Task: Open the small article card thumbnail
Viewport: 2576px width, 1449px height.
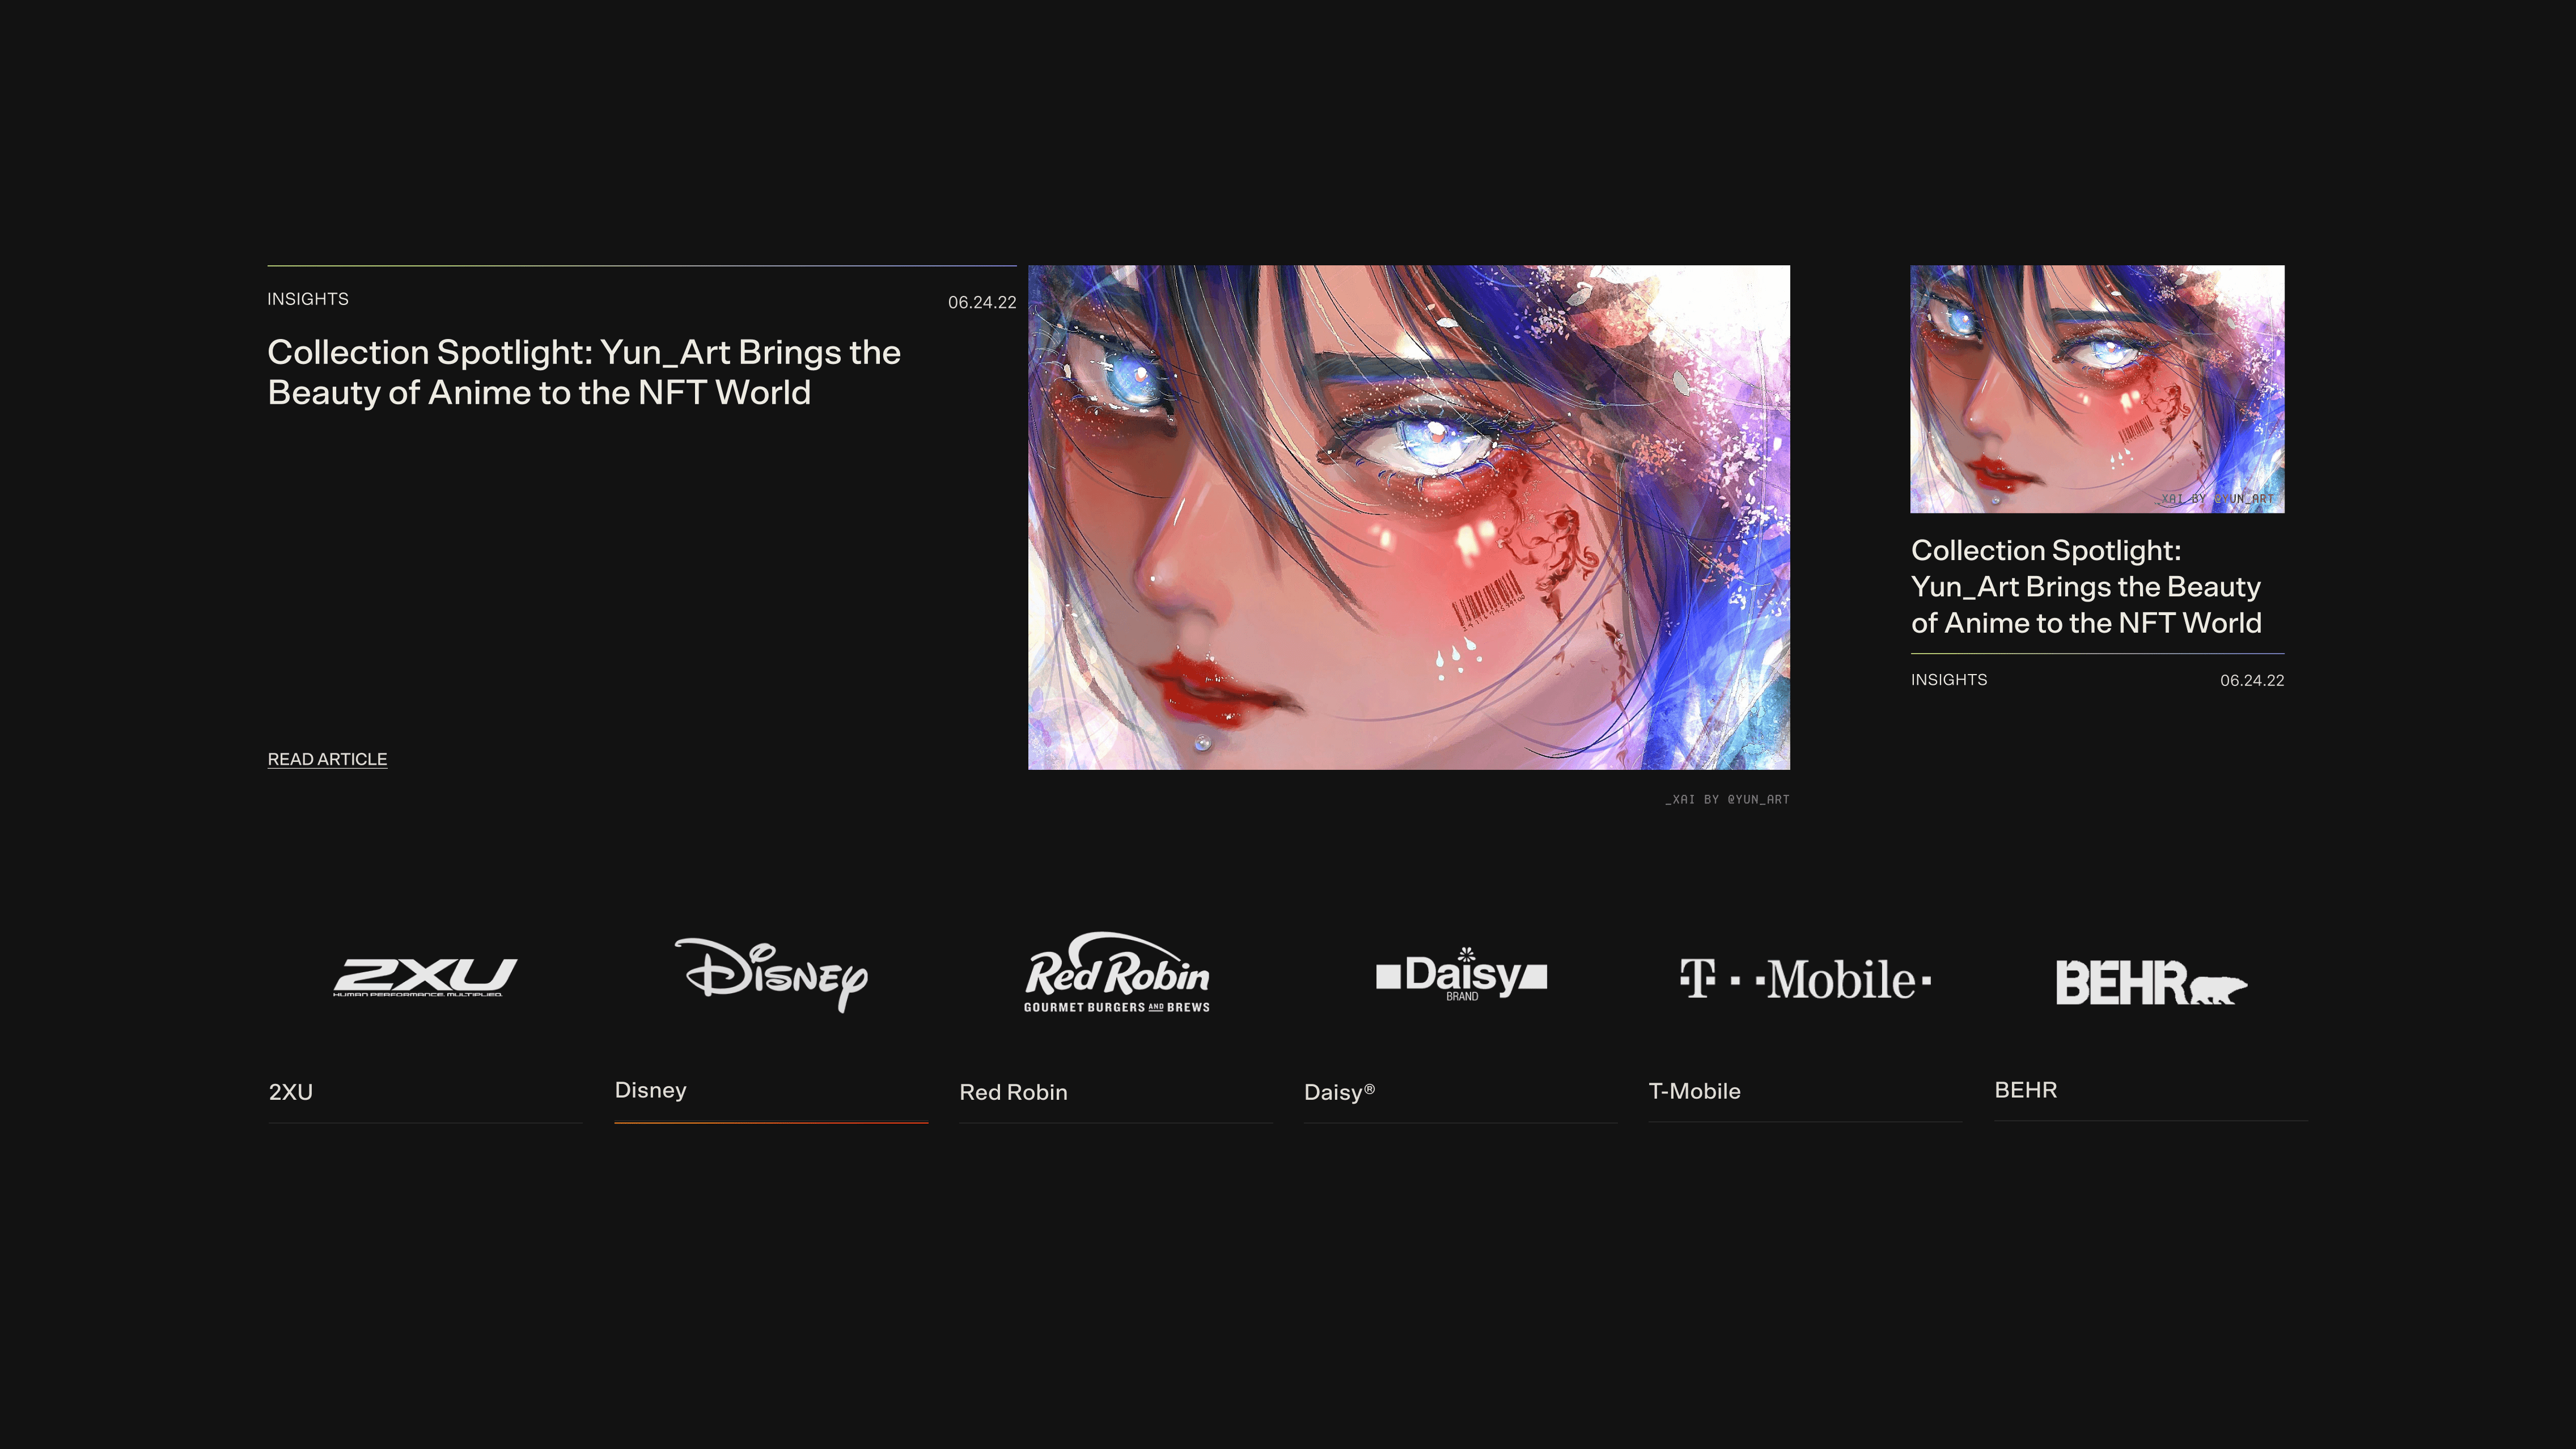Action: (2096, 389)
